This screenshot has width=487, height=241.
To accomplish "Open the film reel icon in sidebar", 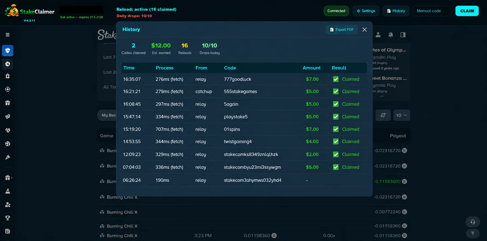I will pyautogui.click(x=8, y=144).
